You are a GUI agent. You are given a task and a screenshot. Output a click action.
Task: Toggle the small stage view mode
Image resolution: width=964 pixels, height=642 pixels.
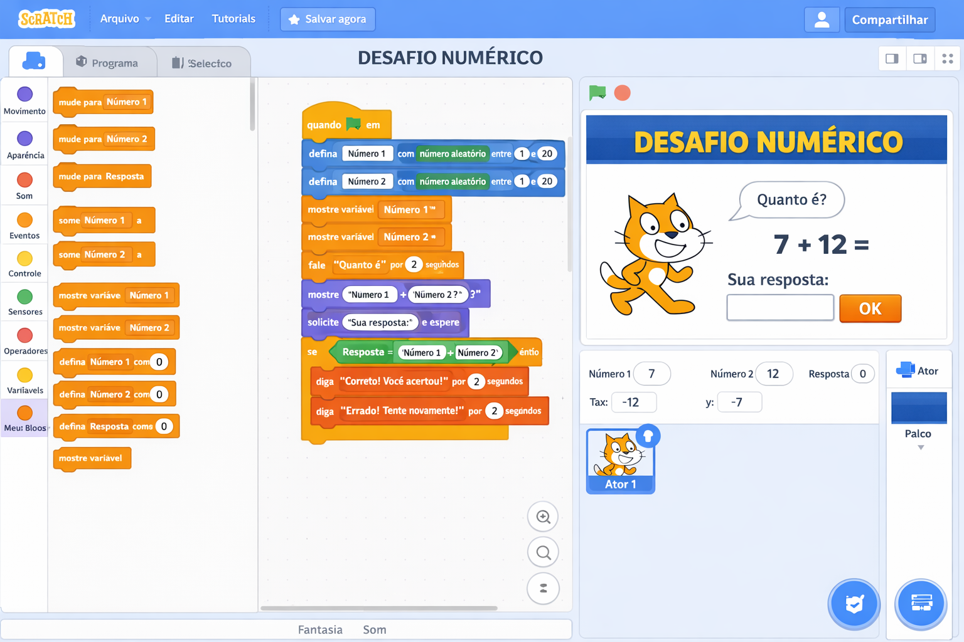coord(892,58)
